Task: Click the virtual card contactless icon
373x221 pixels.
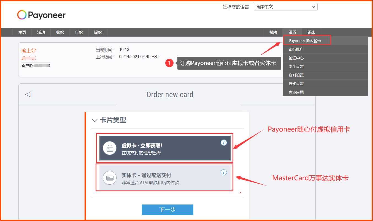Action: [x=110, y=148]
